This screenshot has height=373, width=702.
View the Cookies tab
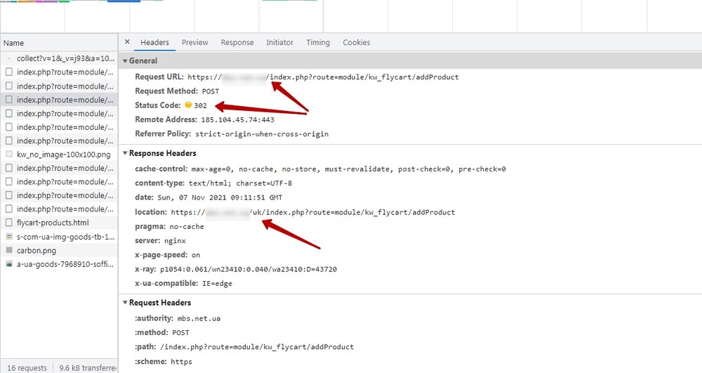356,43
